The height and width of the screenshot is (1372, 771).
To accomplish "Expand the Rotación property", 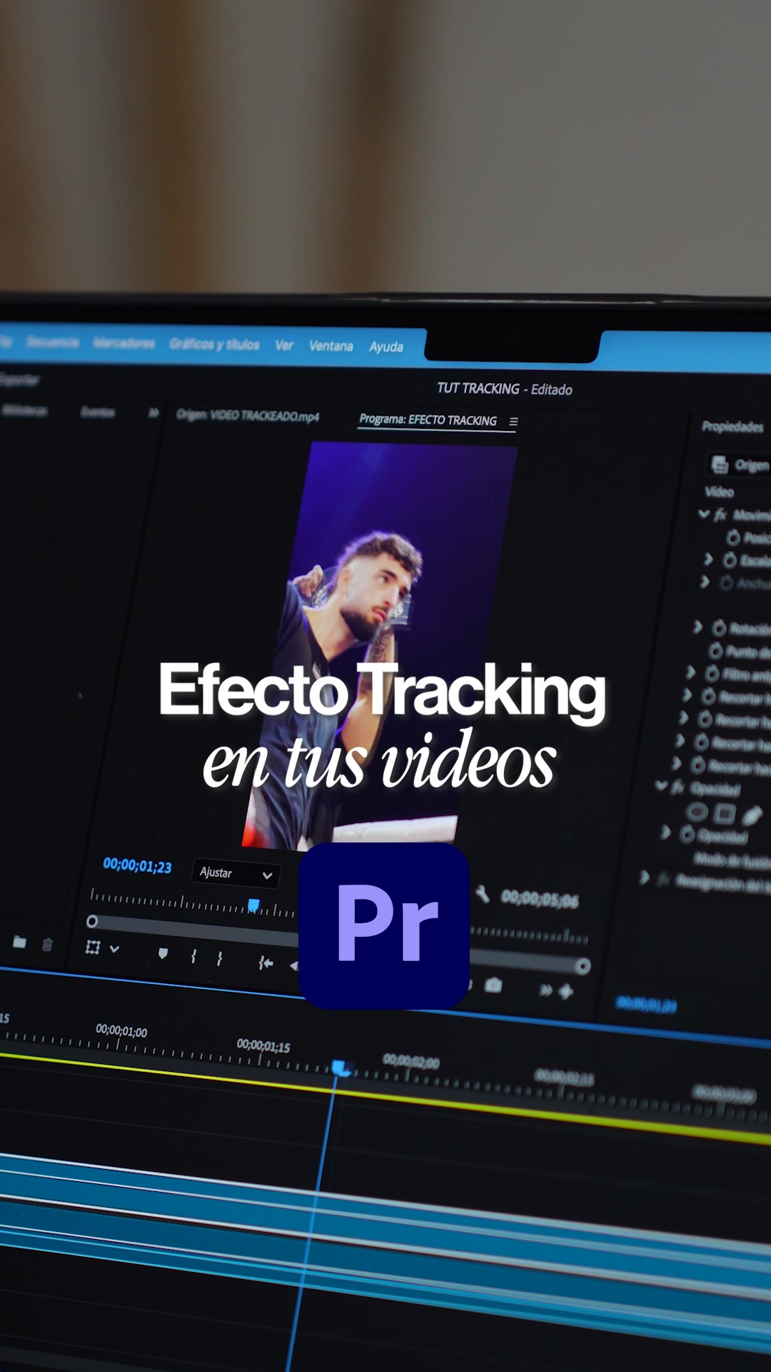I will pyautogui.click(x=697, y=627).
